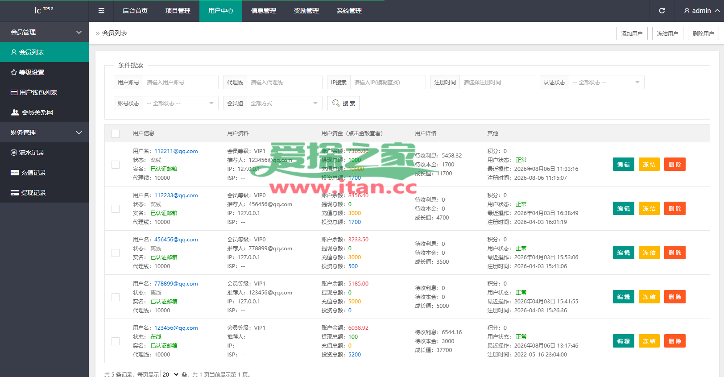
Task: Click investment total 5200
Action: pyautogui.click(x=355, y=355)
